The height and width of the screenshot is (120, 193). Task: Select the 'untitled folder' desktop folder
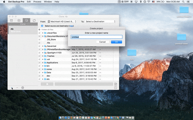[181, 37]
